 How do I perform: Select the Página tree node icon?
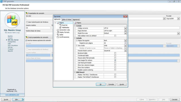point(58,23)
